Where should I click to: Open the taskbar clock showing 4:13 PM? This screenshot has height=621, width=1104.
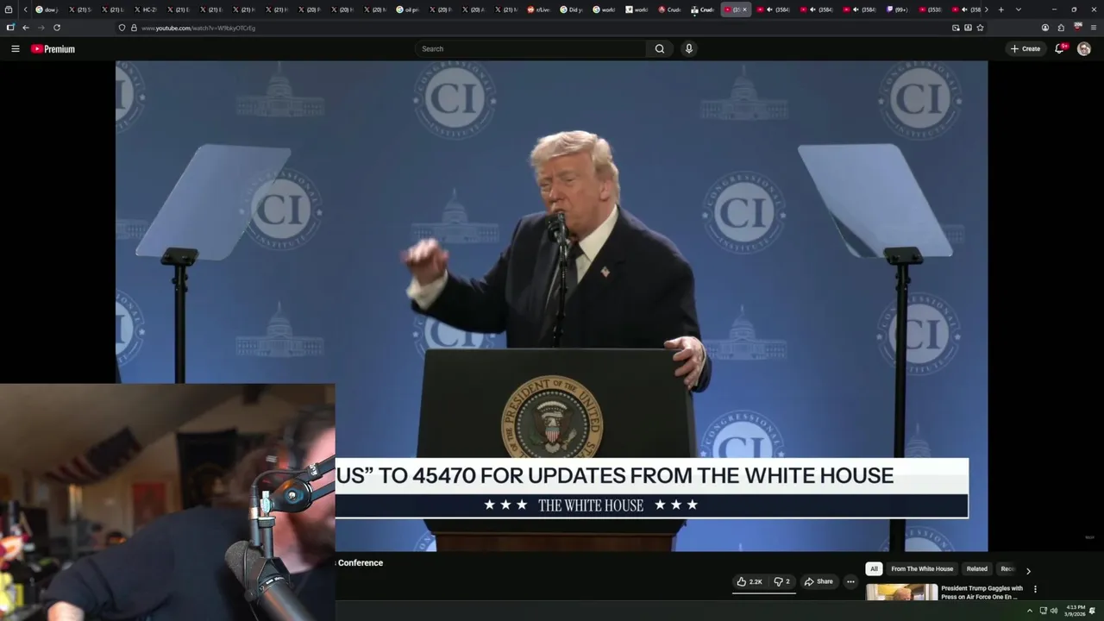(1076, 611)
